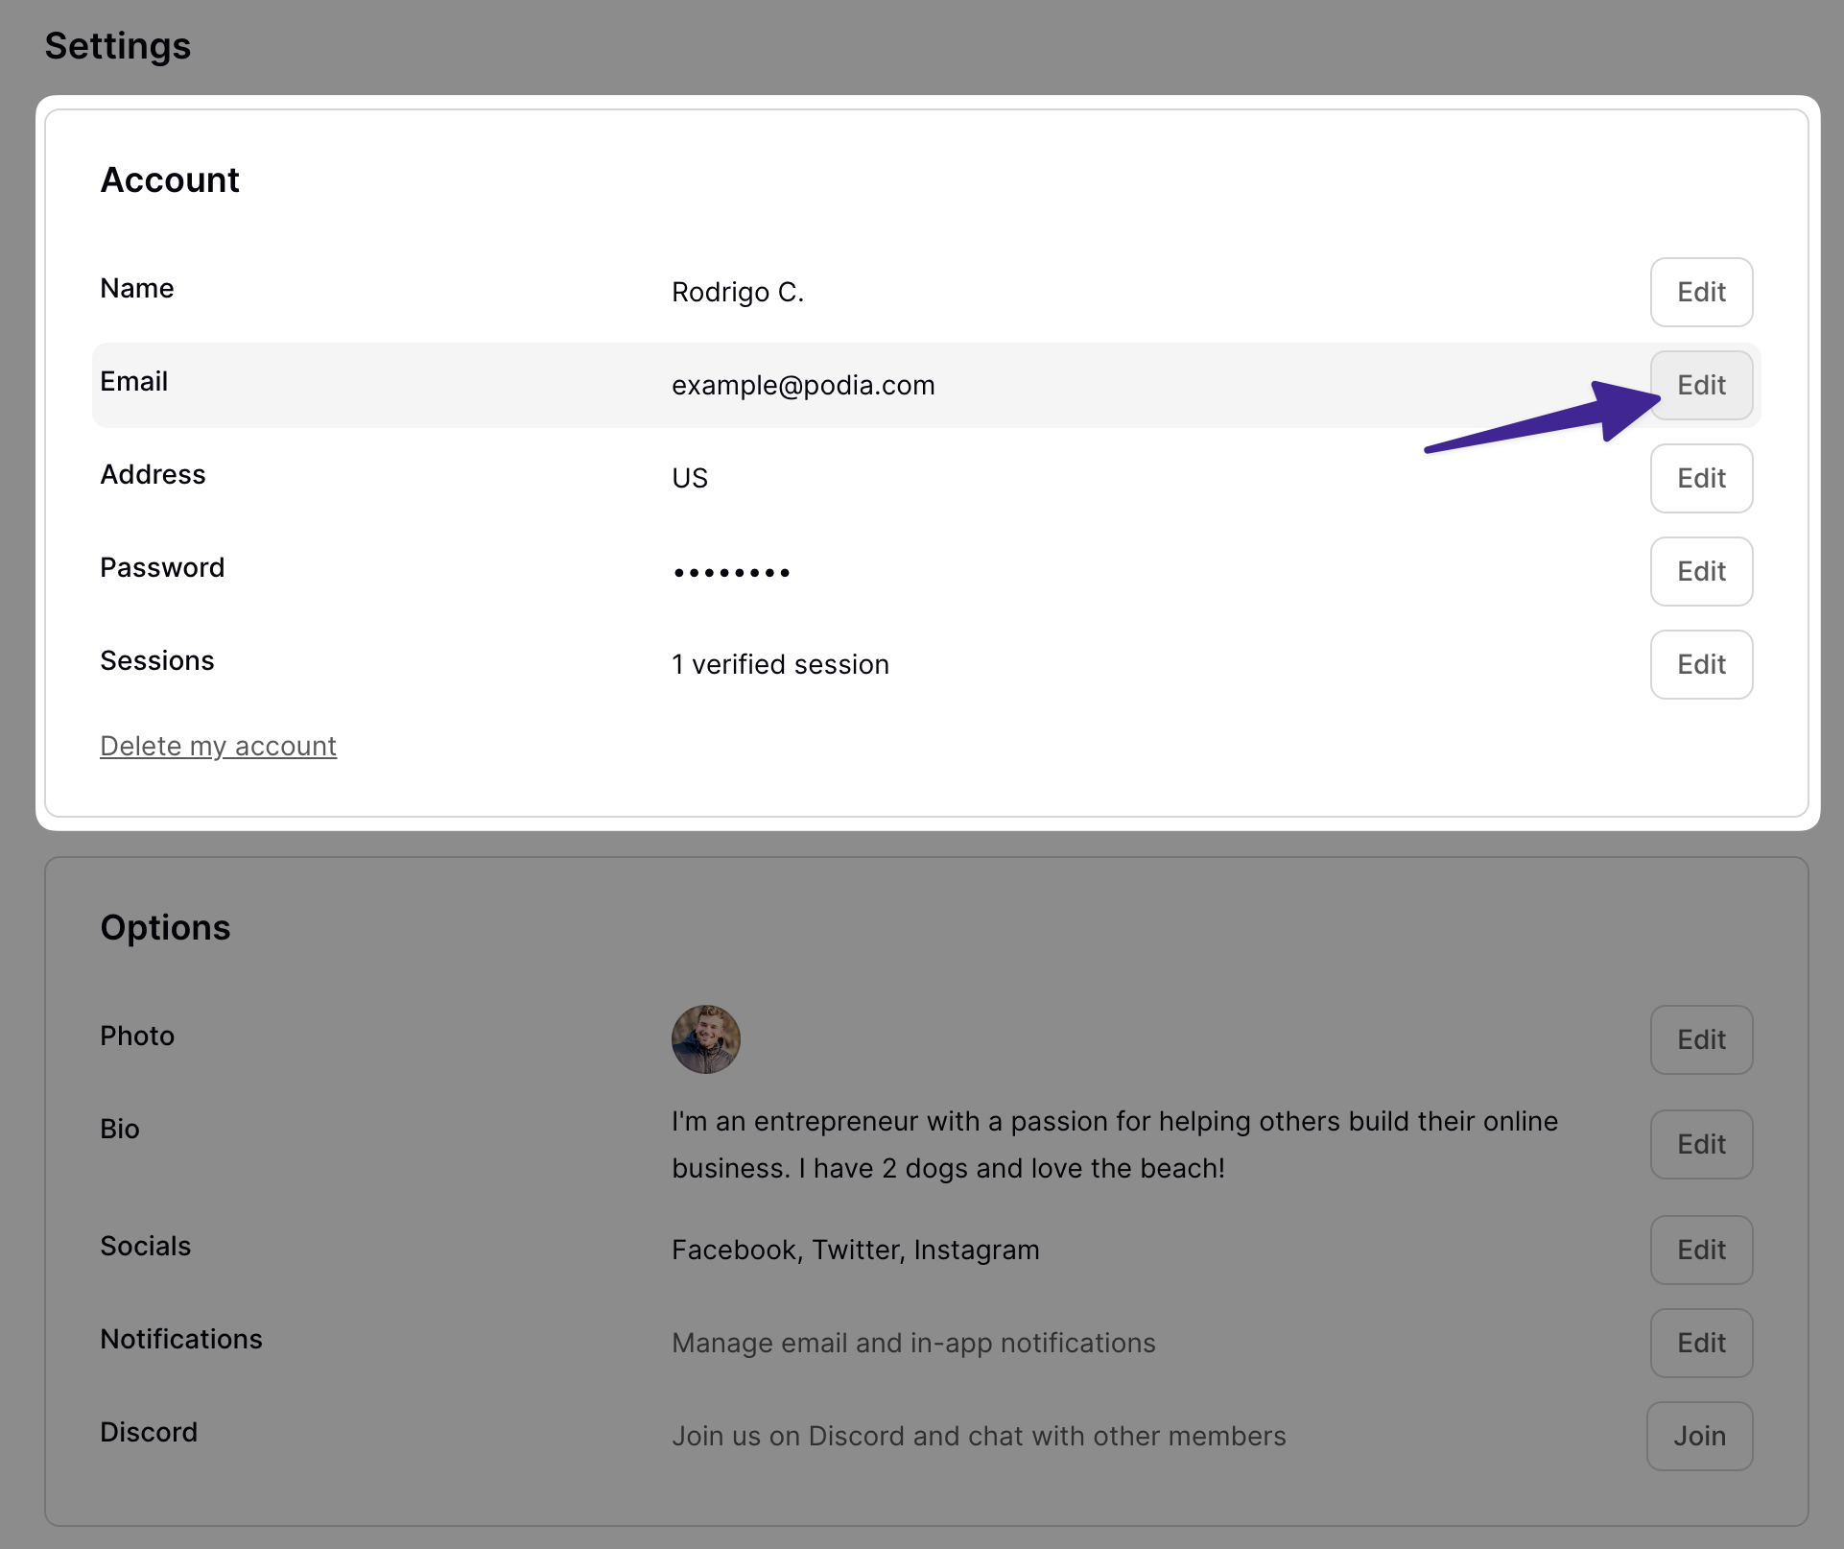Viewport: 1844px width, 1549px height.
Task: Click Edit button next to Name
Action: (x=1700, y=292)
